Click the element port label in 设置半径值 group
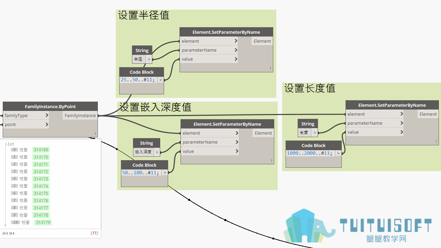 point(191,41)
